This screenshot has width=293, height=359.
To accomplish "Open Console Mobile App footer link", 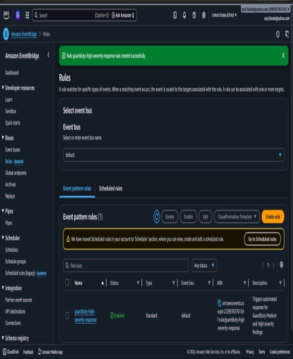I will point(50,352).
